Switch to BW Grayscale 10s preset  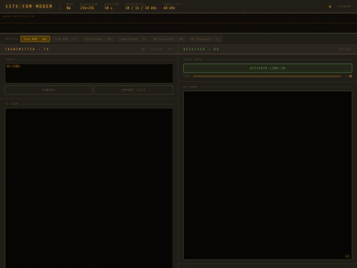[x=169, y=39]
